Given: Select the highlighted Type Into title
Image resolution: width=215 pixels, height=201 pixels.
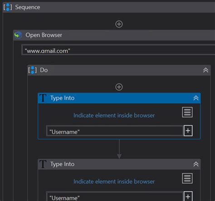Looking at the screenshot, I should coord(62,98).
